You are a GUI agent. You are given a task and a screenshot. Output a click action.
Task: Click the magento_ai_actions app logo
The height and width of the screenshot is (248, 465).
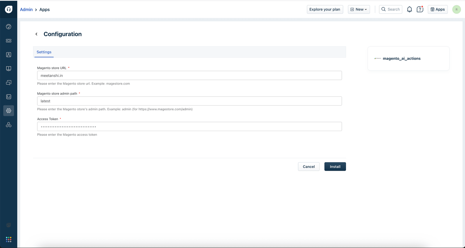click(x=377, y=58)
